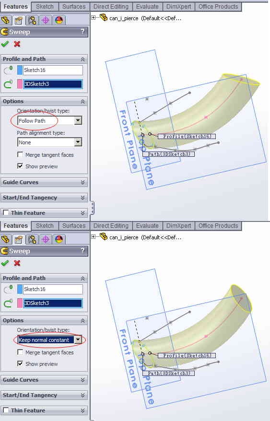Click pink path color swatch, Follow Path screenshot
Screen dimensions: 270x421
(x=20, y=84)
